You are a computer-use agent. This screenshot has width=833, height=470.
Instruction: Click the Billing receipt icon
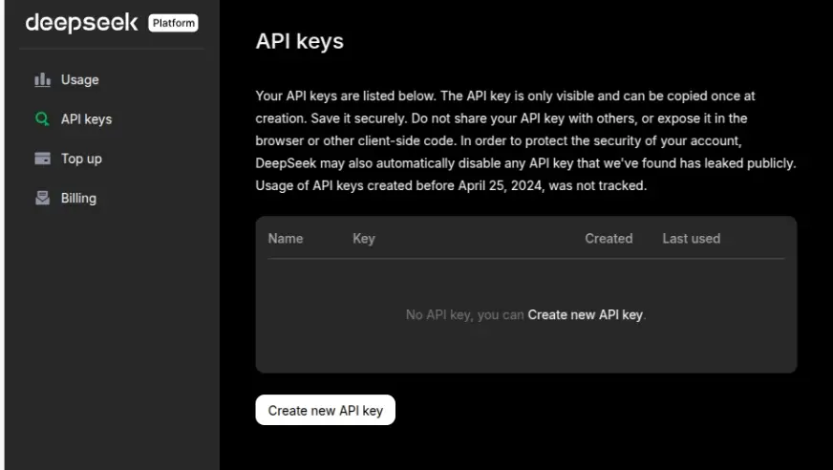(x=42, y=199)
